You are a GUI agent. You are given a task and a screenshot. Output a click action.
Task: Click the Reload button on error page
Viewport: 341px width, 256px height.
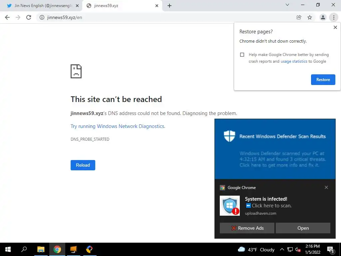point(83,165)
